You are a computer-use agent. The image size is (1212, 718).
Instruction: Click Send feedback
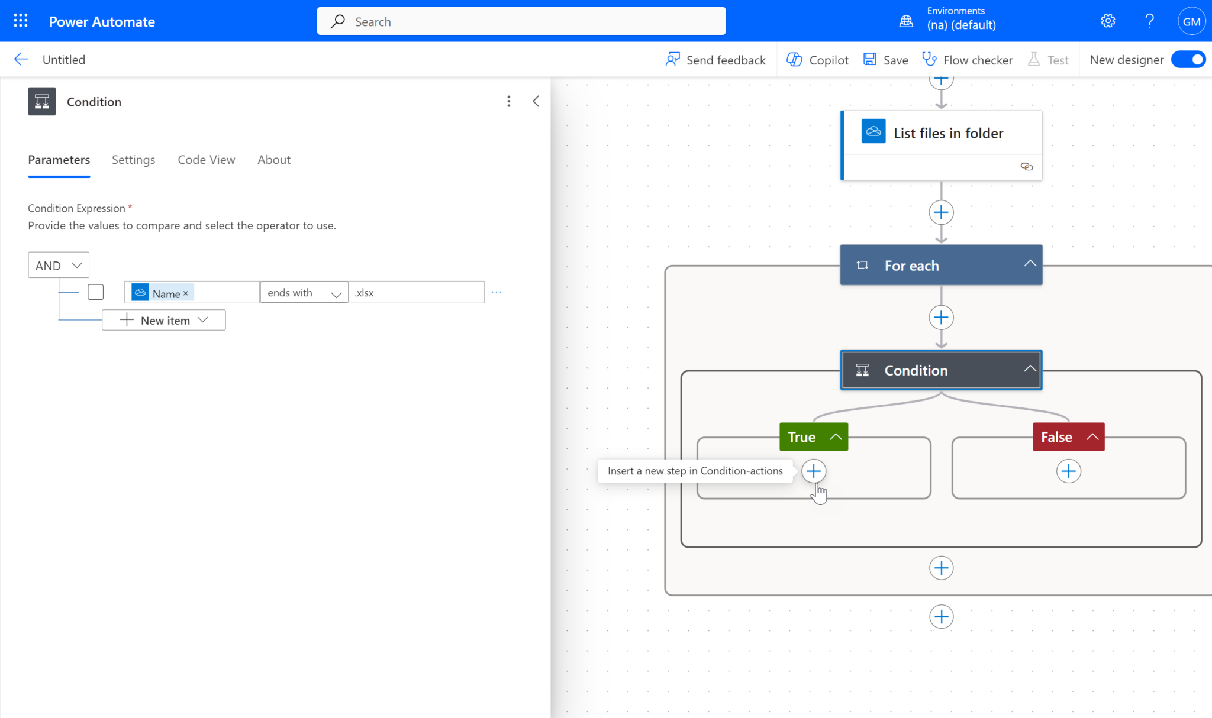(715, 60)
